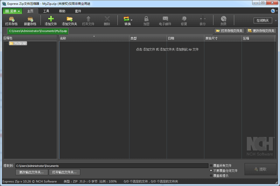Sort by the 日期 column header
The height and width of the screenshot is (186, 280).
(x=185, y=38)
